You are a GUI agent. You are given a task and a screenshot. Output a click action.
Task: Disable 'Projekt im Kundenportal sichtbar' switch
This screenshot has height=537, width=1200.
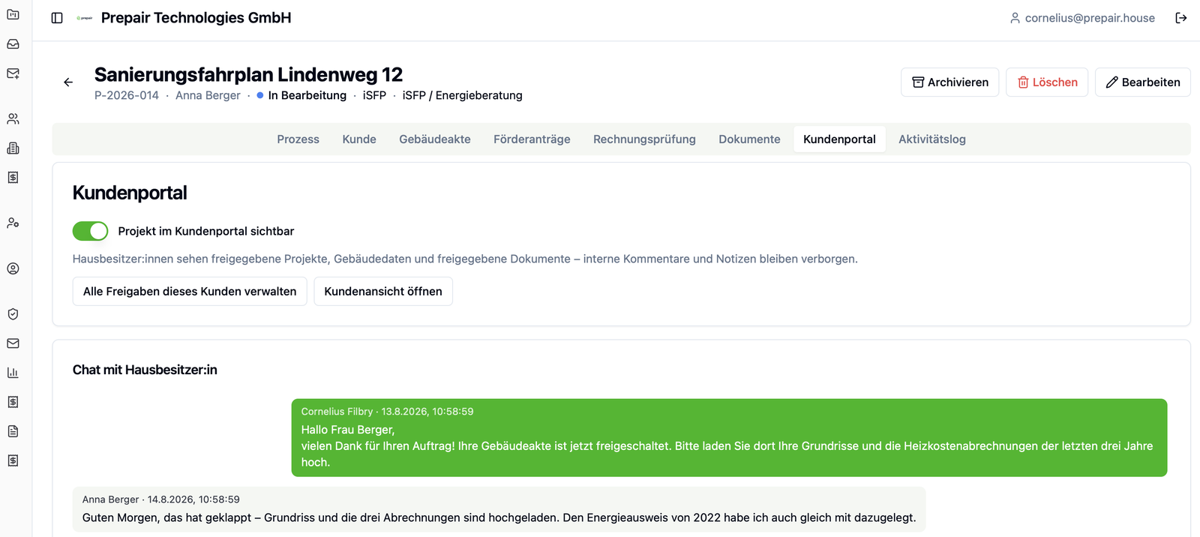[90, 231]
